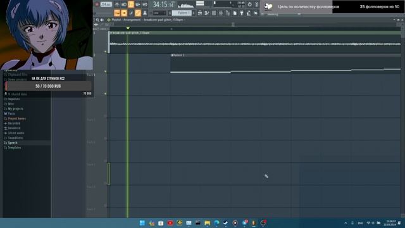The width and height of the screenshot is (405, 228).
Task: Select the Speech folder
Action: [13, 143]
